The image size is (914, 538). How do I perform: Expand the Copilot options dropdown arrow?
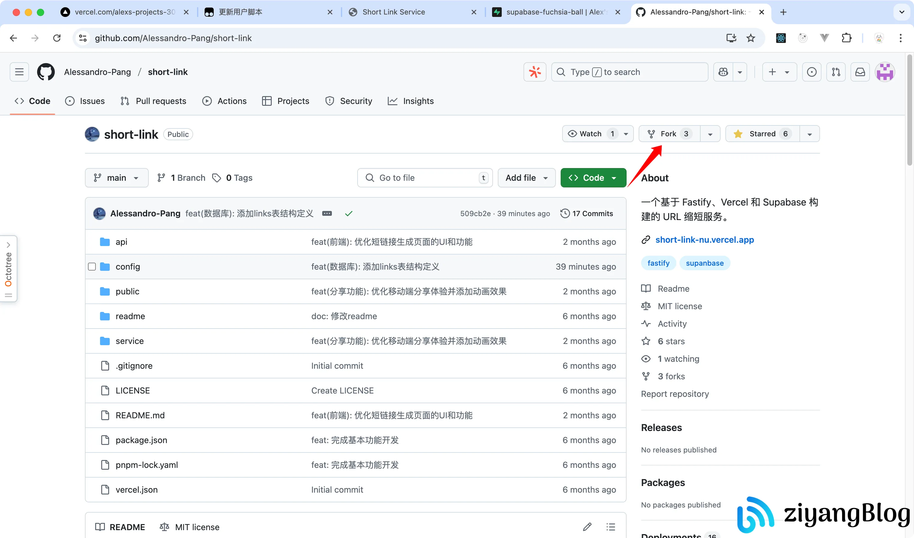[740, 72]
